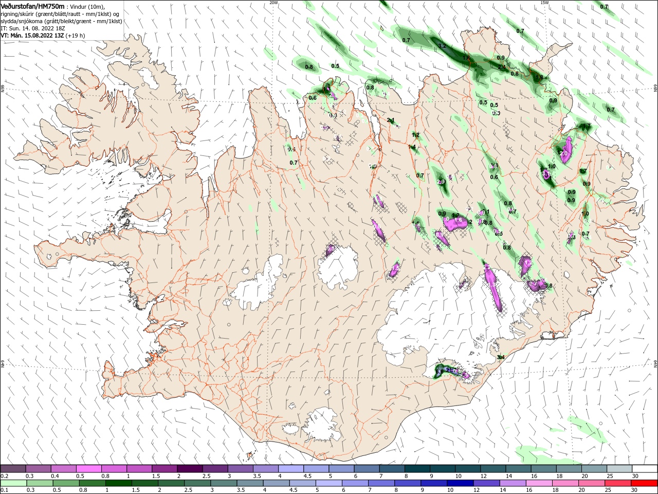Click the Veðurstofan/HM750m title text
The width and height of the screenshot is (658, 494).
[32, 6]
